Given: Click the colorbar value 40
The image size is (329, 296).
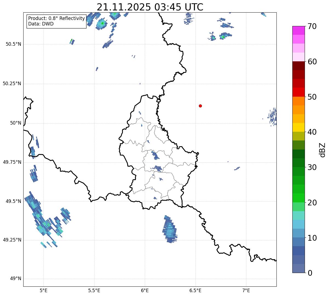Looking at the screenshot, I should (312, 132).
